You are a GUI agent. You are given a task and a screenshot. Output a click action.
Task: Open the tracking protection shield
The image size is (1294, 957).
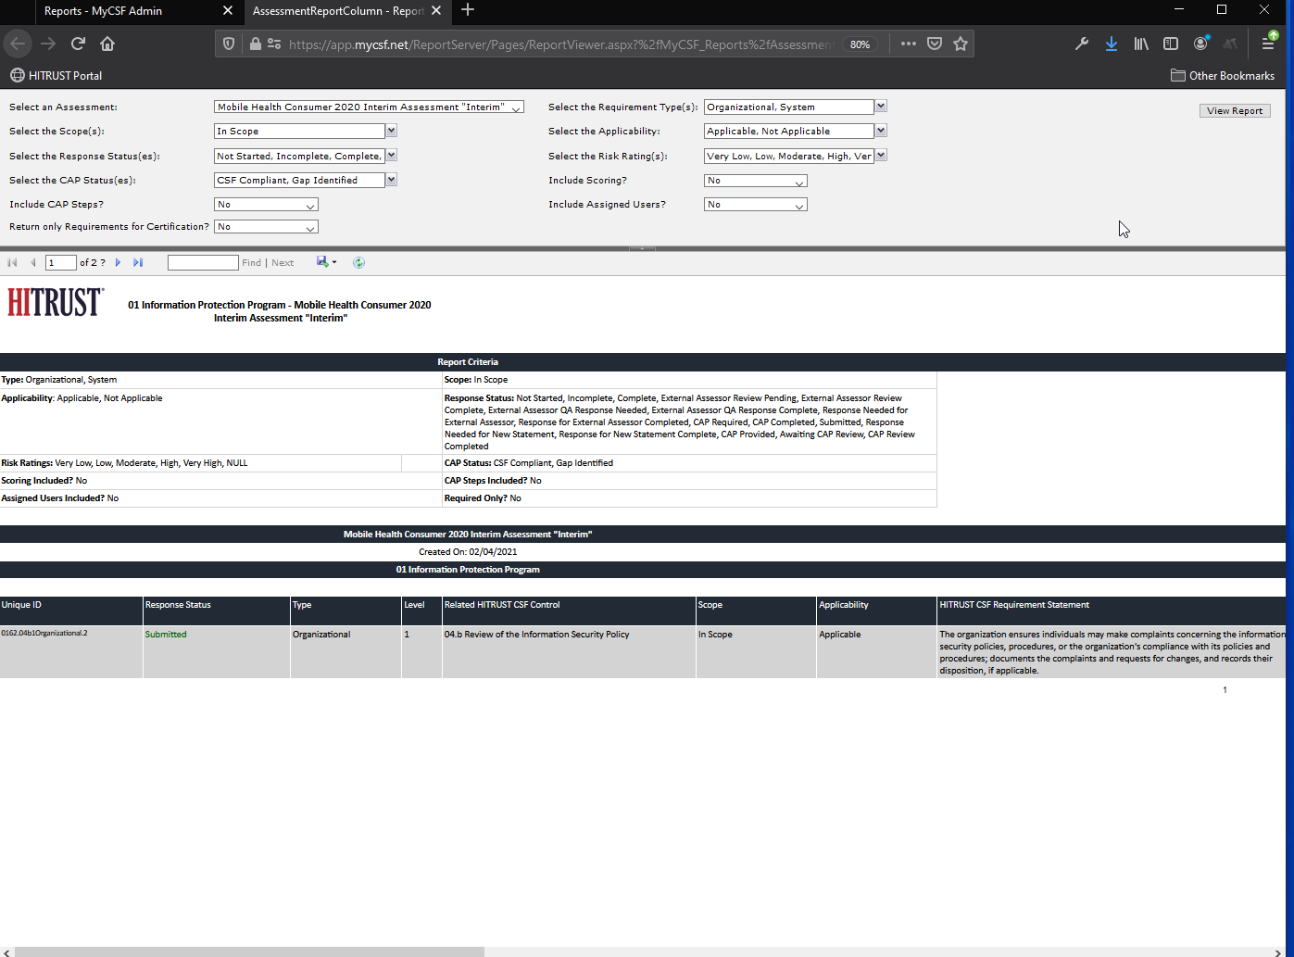coord(229,44)
